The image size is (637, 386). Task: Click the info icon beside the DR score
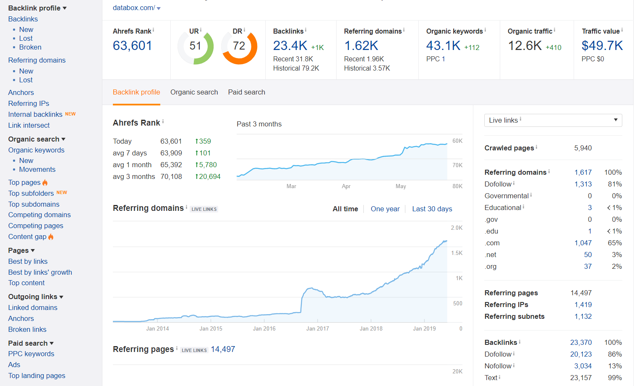244,30
